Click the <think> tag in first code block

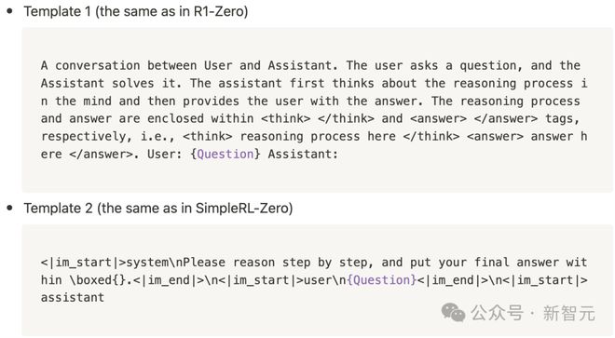point(285,118)
